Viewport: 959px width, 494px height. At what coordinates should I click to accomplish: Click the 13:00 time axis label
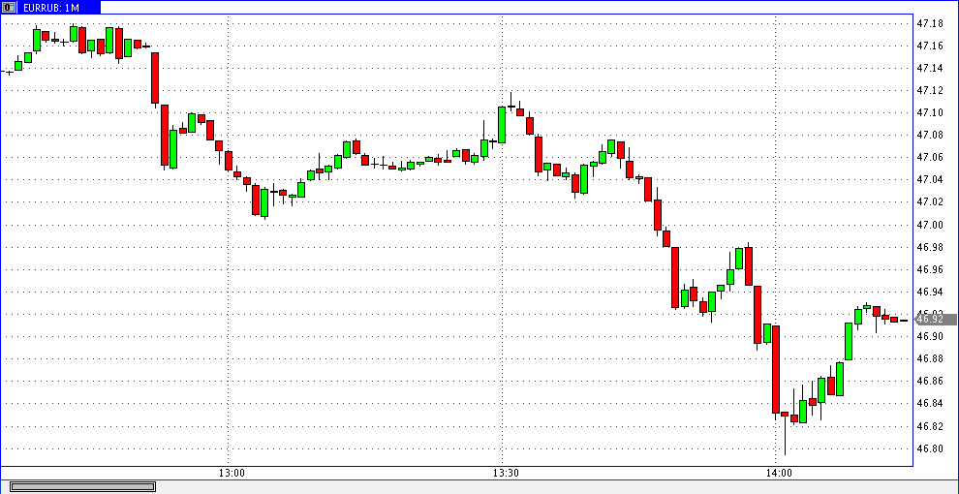232,473
